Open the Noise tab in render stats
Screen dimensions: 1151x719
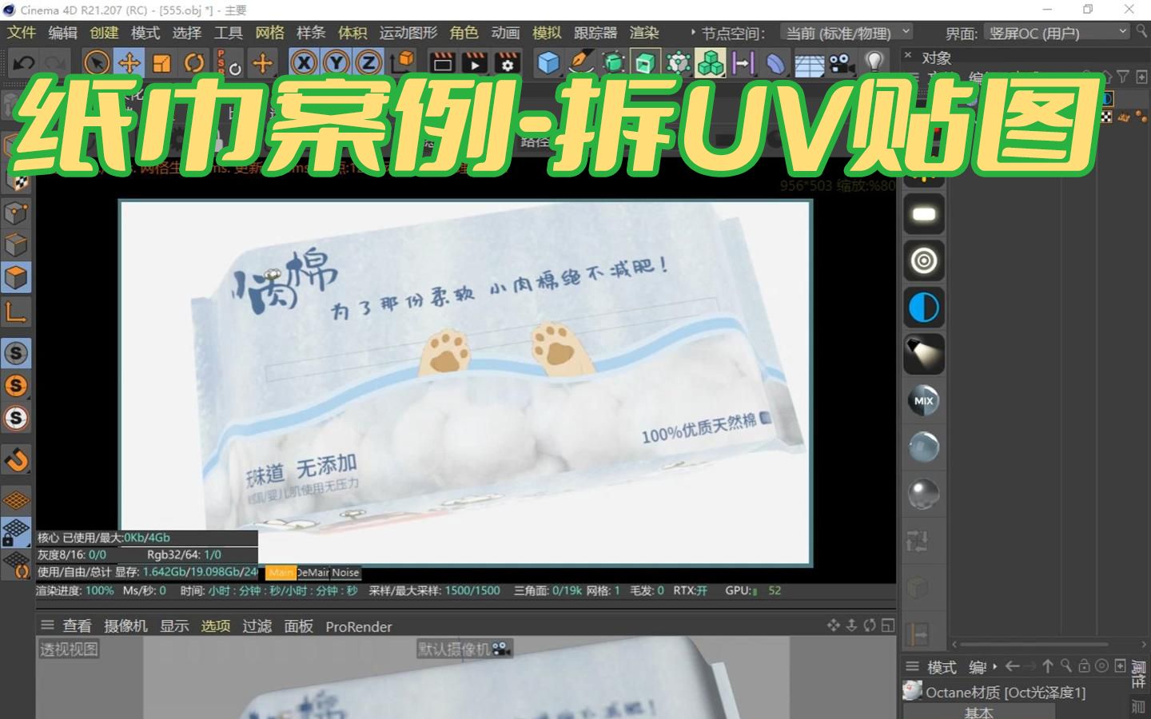344,572
